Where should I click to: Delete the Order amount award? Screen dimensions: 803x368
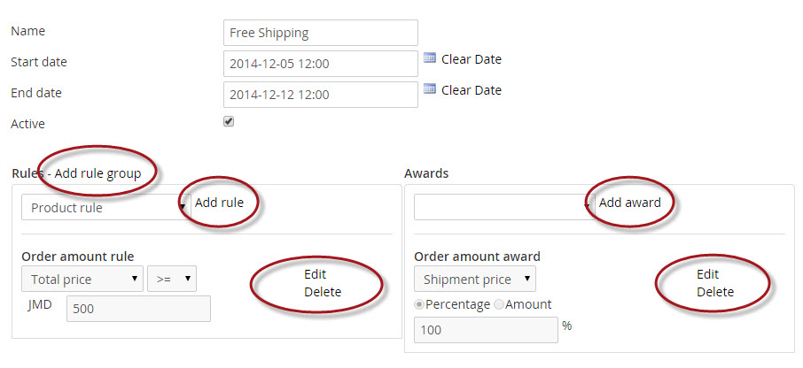(x=715, y=292)
